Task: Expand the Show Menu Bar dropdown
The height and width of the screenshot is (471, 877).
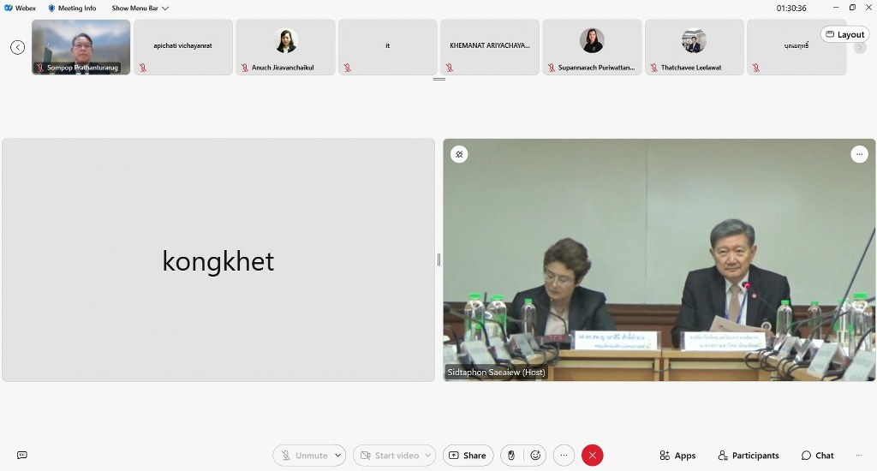Action: [x=140, y=8]
